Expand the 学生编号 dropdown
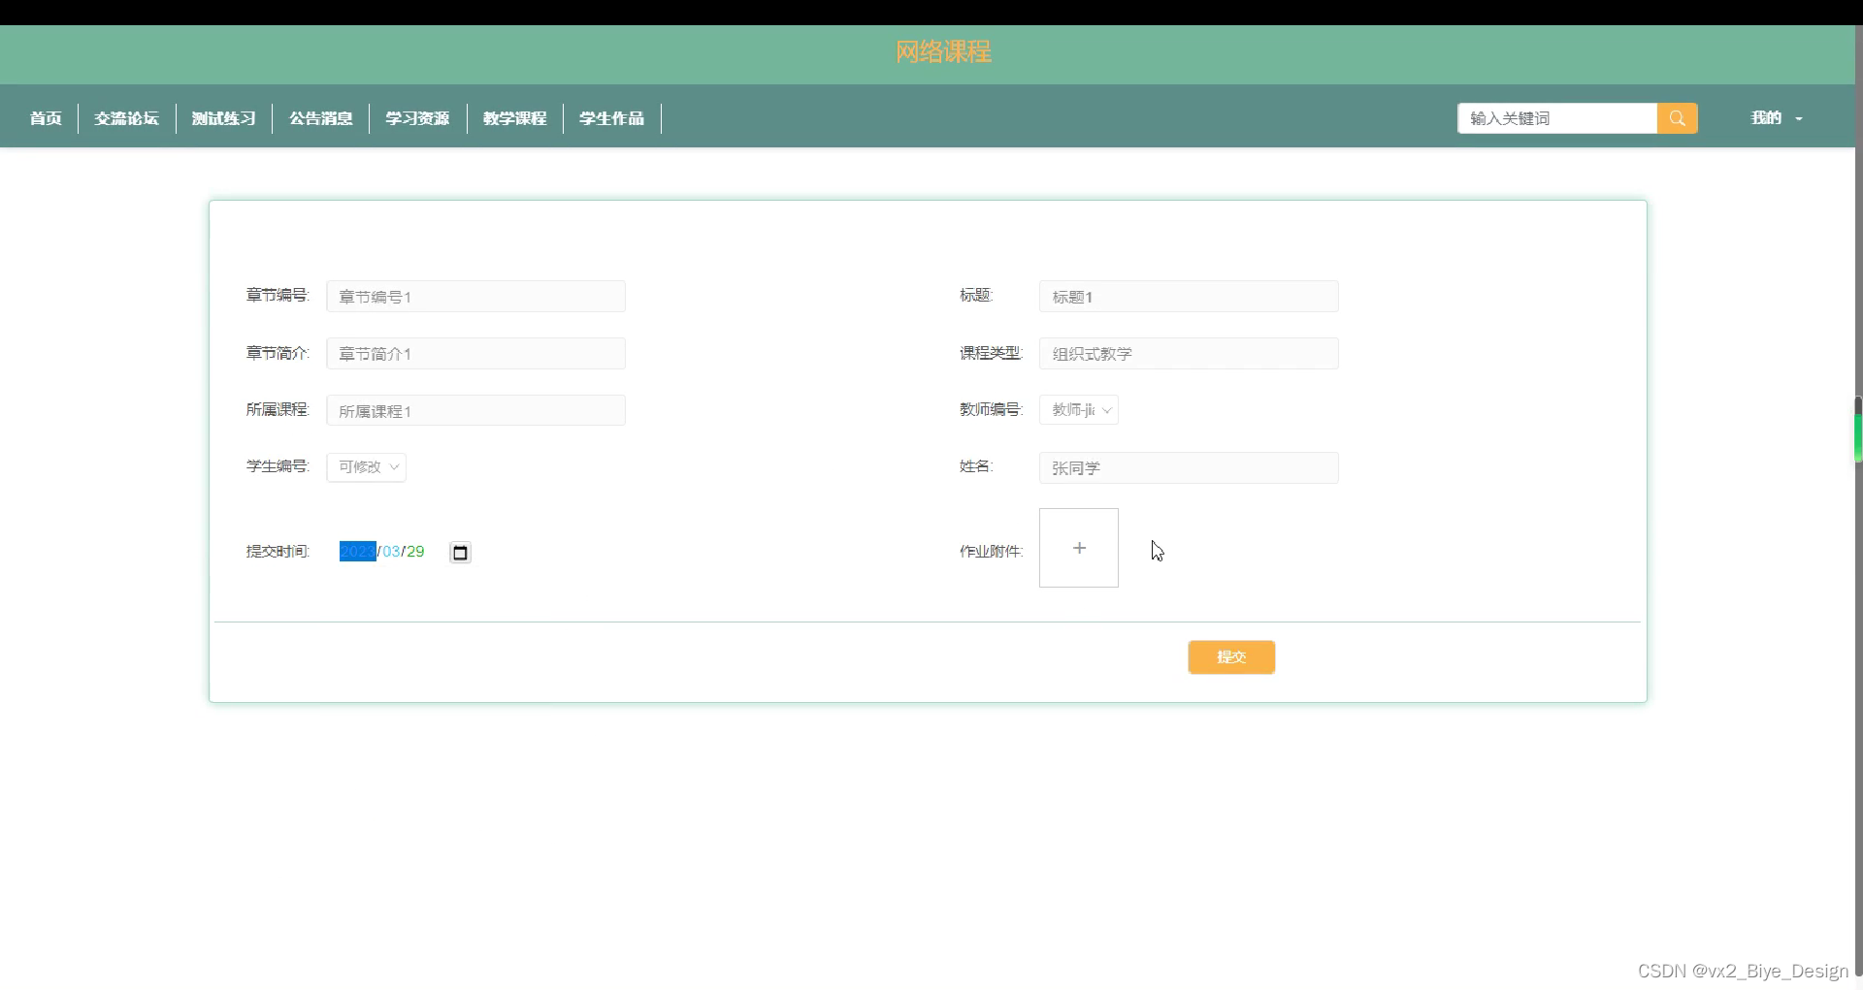 point(366,467)
